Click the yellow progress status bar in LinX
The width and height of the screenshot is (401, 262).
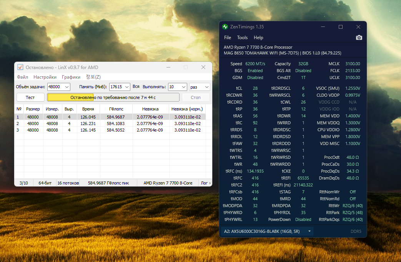pos(113,97)
